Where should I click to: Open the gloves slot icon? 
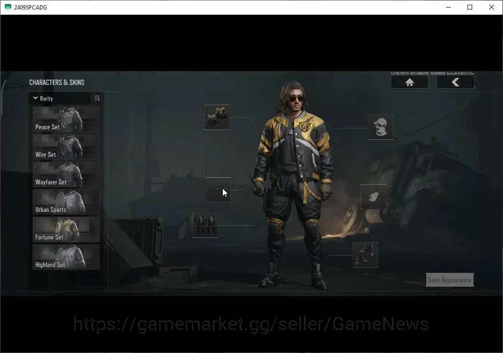click(374, 197)
